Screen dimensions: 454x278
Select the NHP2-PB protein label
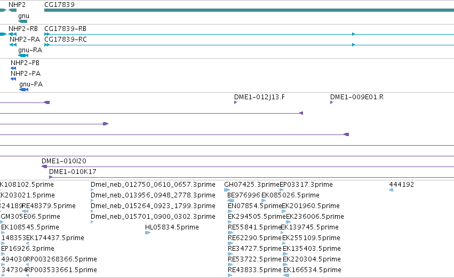coord(25,63)
